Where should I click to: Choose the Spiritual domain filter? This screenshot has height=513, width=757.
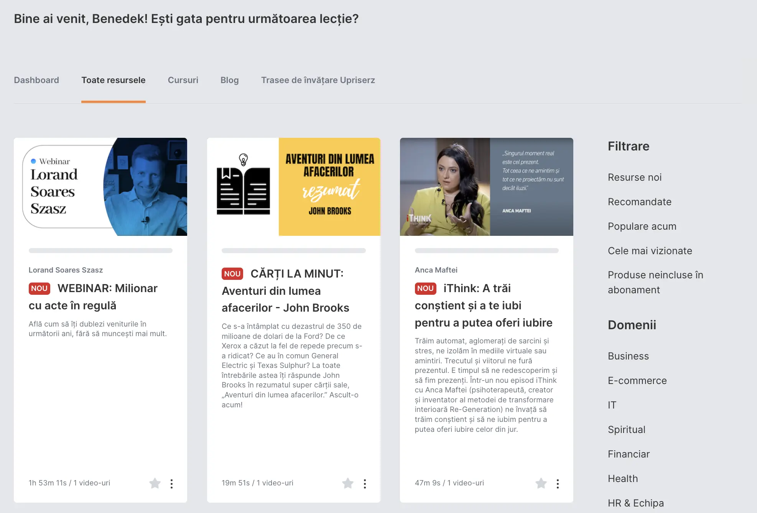click(x=627, y=430)
